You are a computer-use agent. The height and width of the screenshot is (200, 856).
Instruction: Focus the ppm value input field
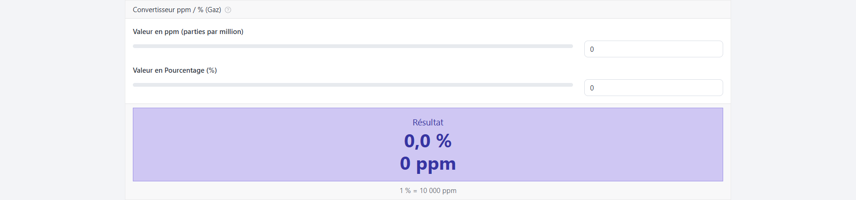pyautogui.click(x=653, y=49)
